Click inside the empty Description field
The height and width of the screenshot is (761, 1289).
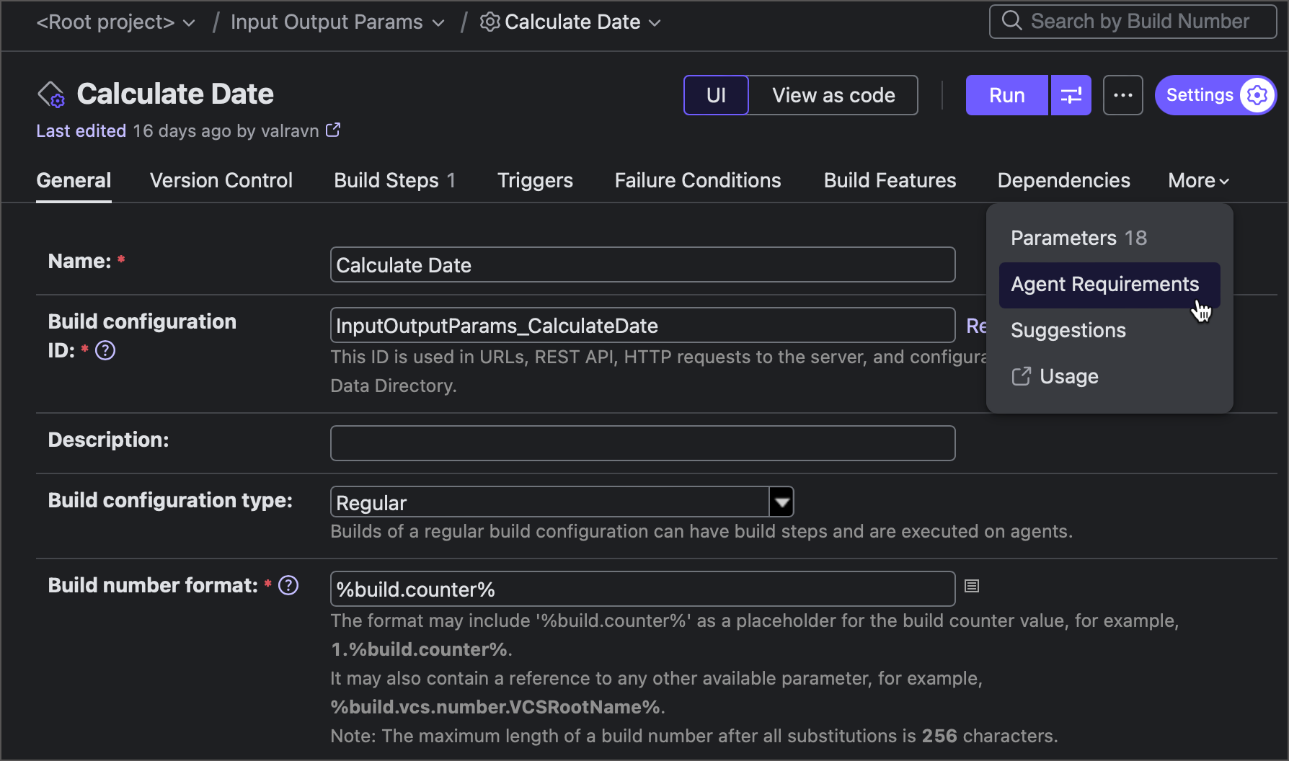click(x=642, y=442)
